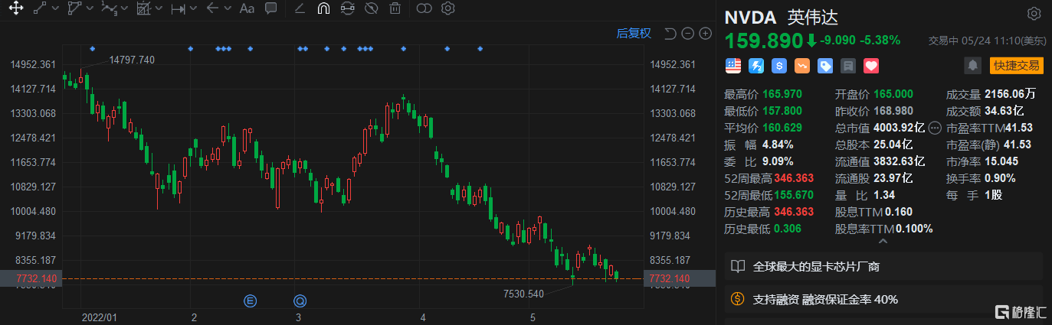Open 全球最大的显卡芯片厂商 company description
Screen dimensions: 1052x325
tap(883, 267)
